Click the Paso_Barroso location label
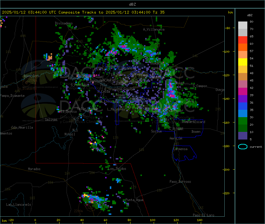Screen dimensions: 265x224 coord(180,182)
